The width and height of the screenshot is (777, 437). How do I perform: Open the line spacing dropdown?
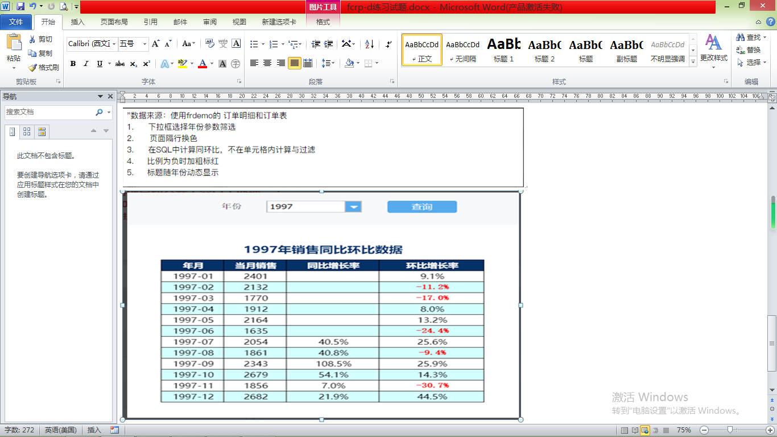(x=328, y=63)
